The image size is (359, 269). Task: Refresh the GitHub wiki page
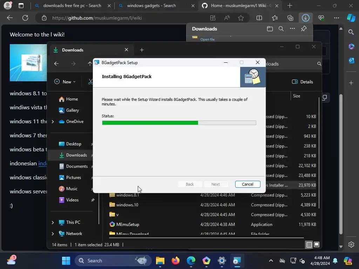tap(25, 18)
